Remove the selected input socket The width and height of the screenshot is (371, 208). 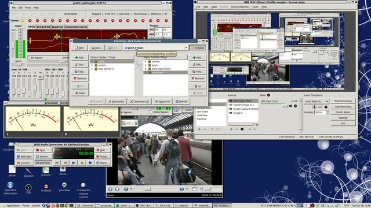coord(197,79)
